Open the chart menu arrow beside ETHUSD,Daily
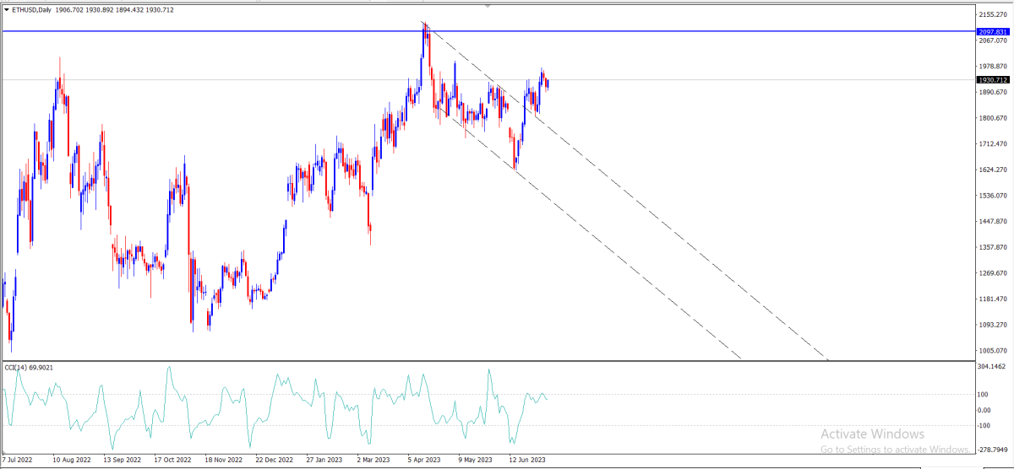Image resolution: width=1014 pixels, height=469 pixels. (x=7, y=10)
